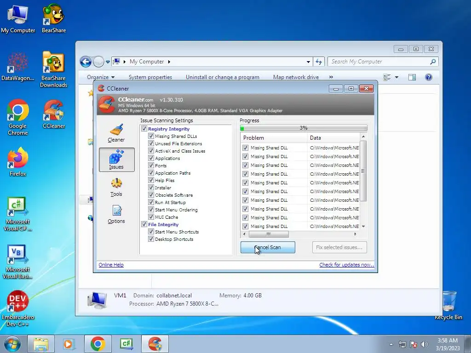Open Microsoft Visual C# desktop shortcut
This screenshot has height=353, width=471.
pyautogui.click(x=18, y=214)
